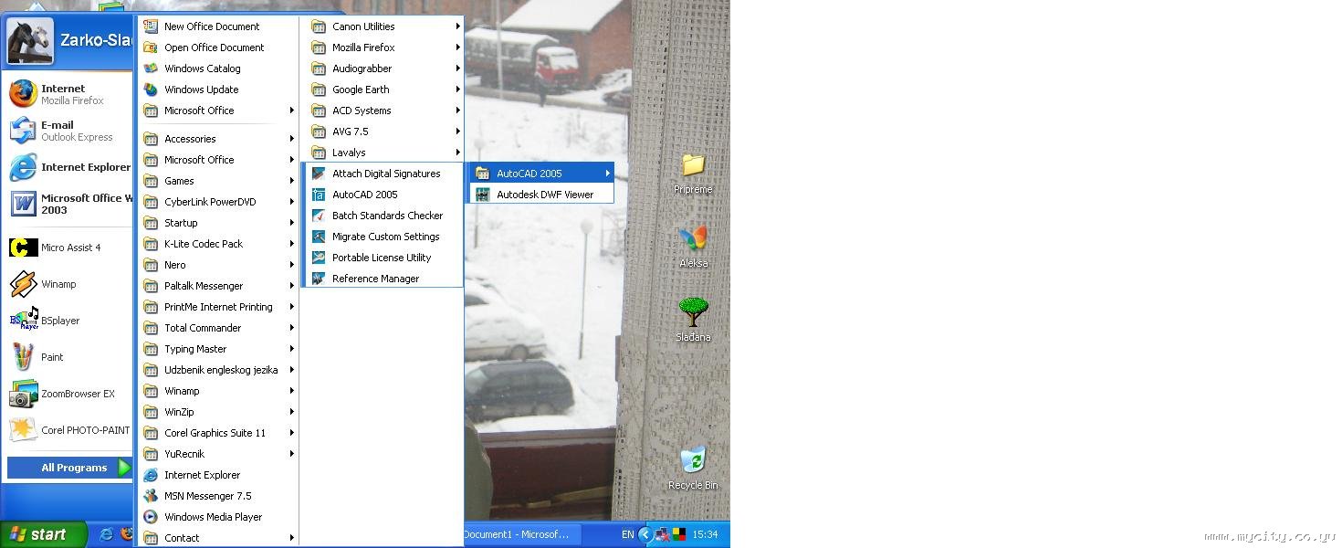The image size is (1342, 548).
Task: Choose New Office Document
Action: pyautogui.click(x=219, y=26)
